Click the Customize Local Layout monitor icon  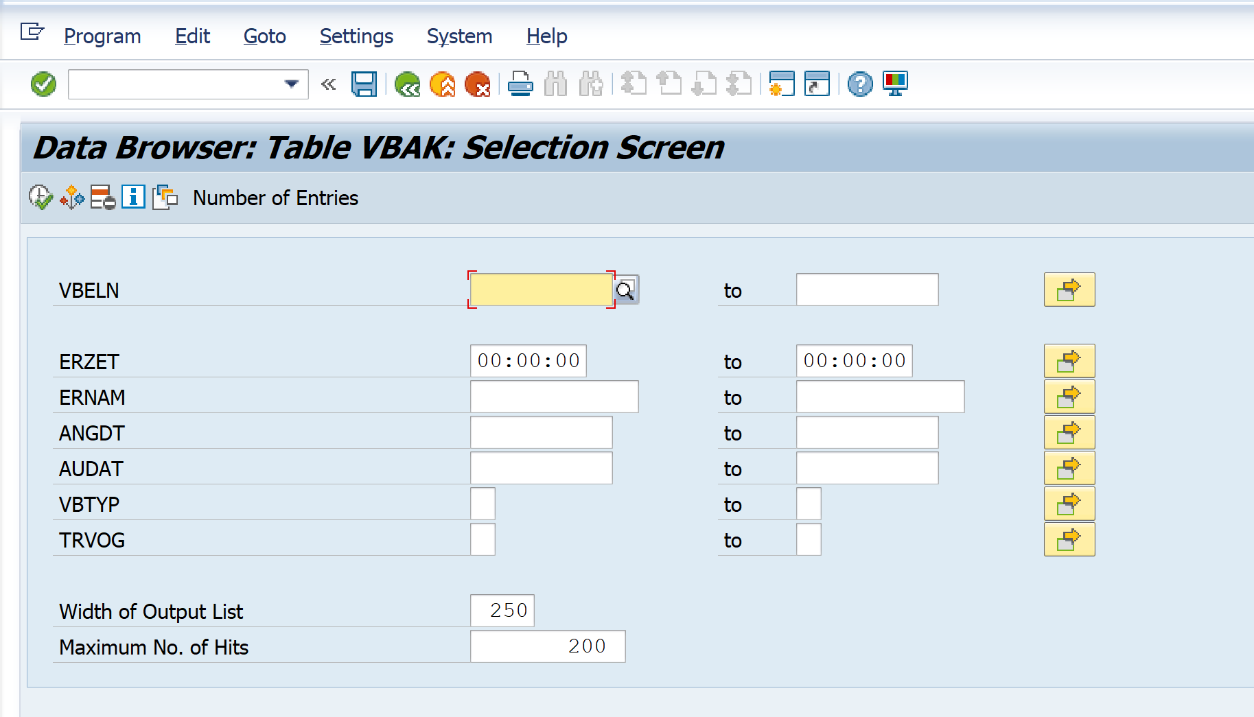(895, 84)
